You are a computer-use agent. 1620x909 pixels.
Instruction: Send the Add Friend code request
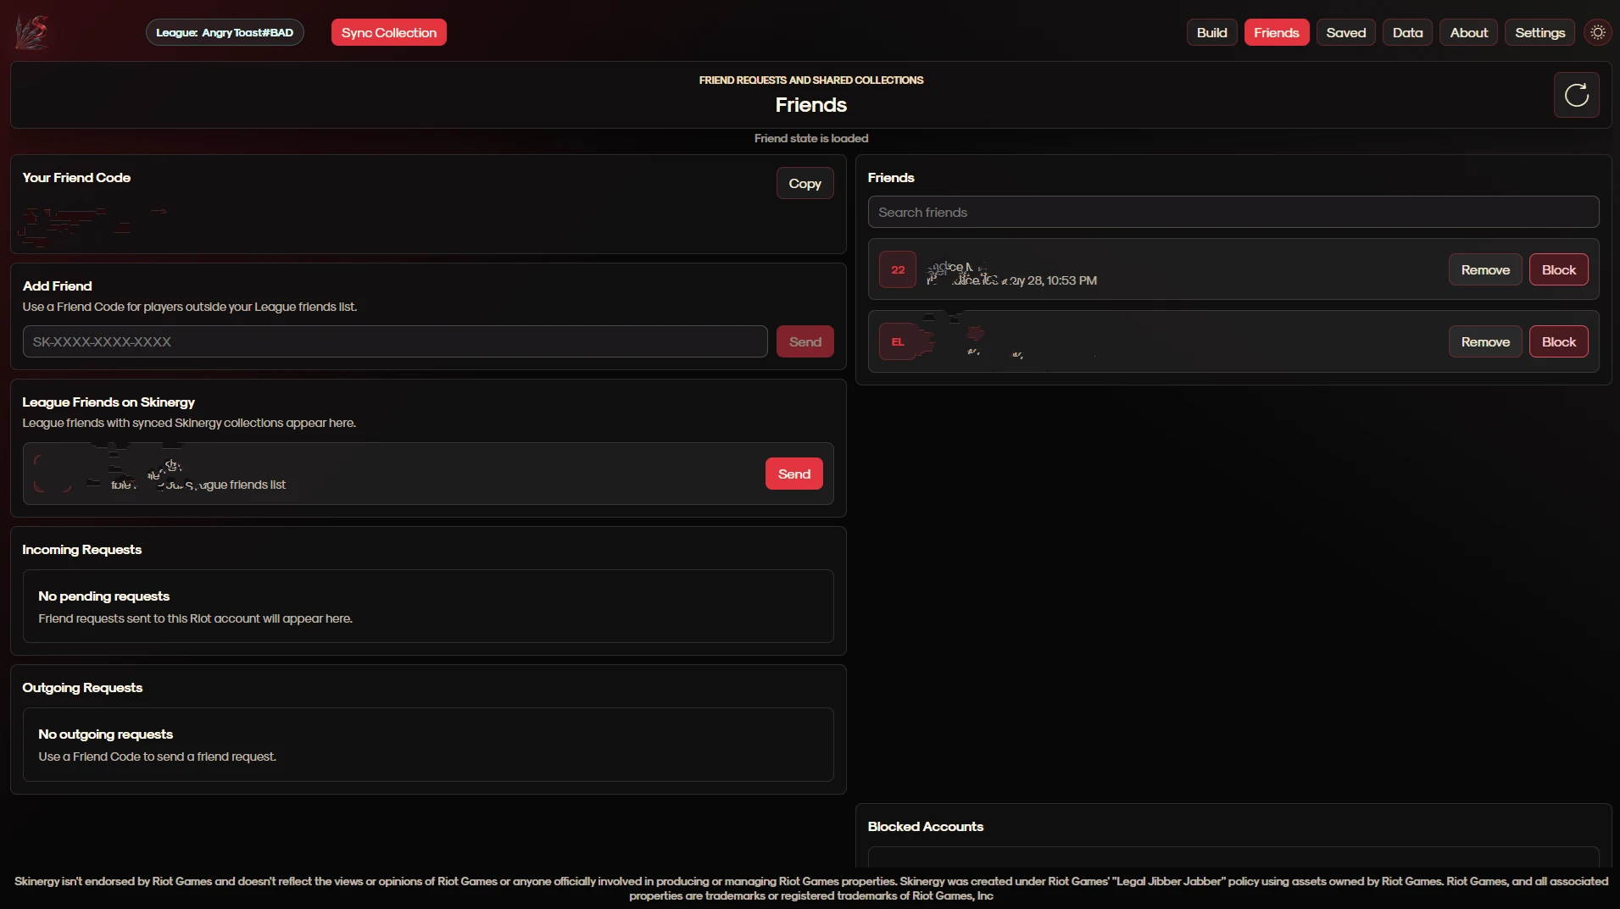805,341
